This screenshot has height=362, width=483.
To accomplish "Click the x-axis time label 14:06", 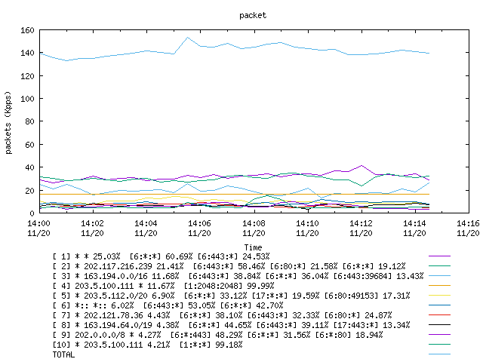I will pyautogui.click(x=199, y=223).
